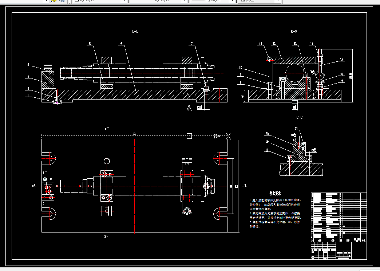Click part callout number 15 in section B-B
This screenshot has height=271, width=380.
(x=342, y=60)
